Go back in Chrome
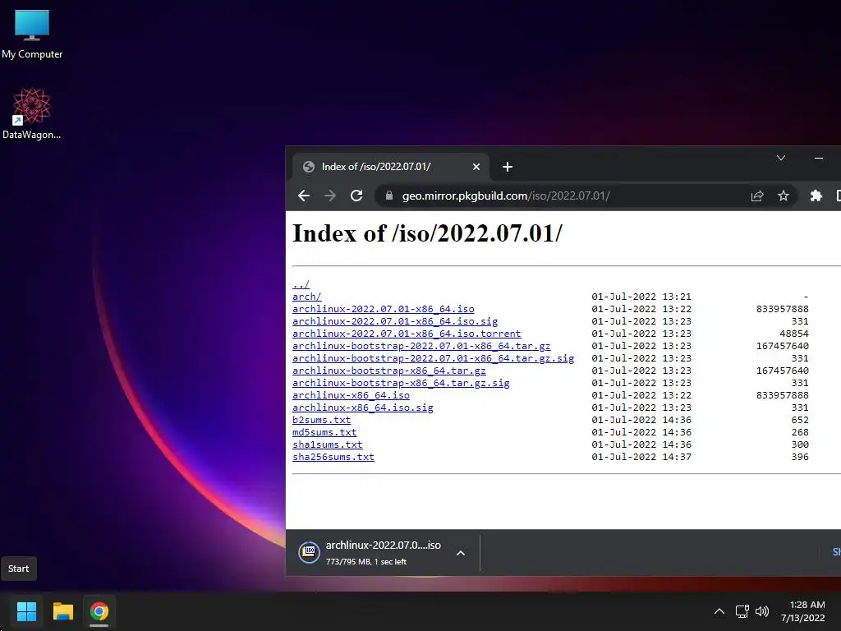This screenshot has height=631, width=841. 304,196
